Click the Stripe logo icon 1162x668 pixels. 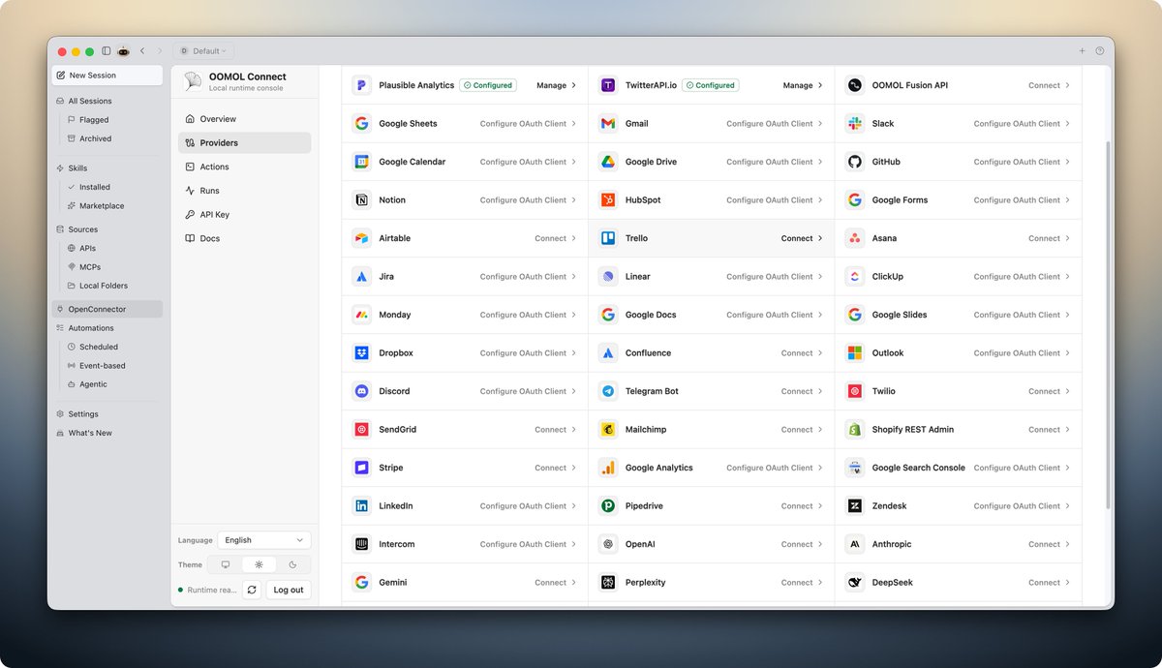(x=361, y=468)
